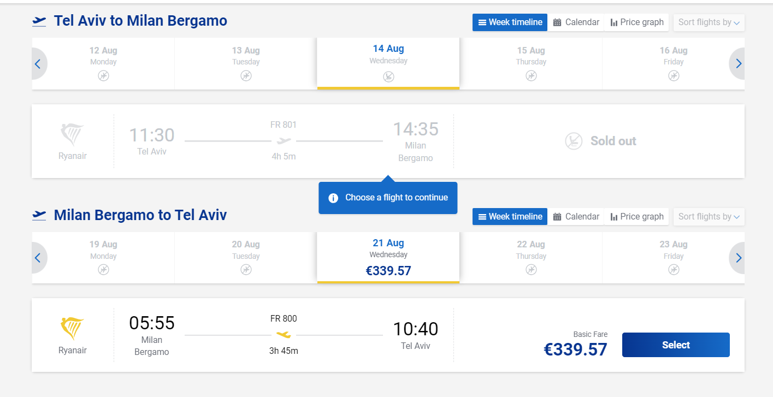The image size is (773, 397).
Task: Switch return view to Calendar
Action: pos(576,217)
